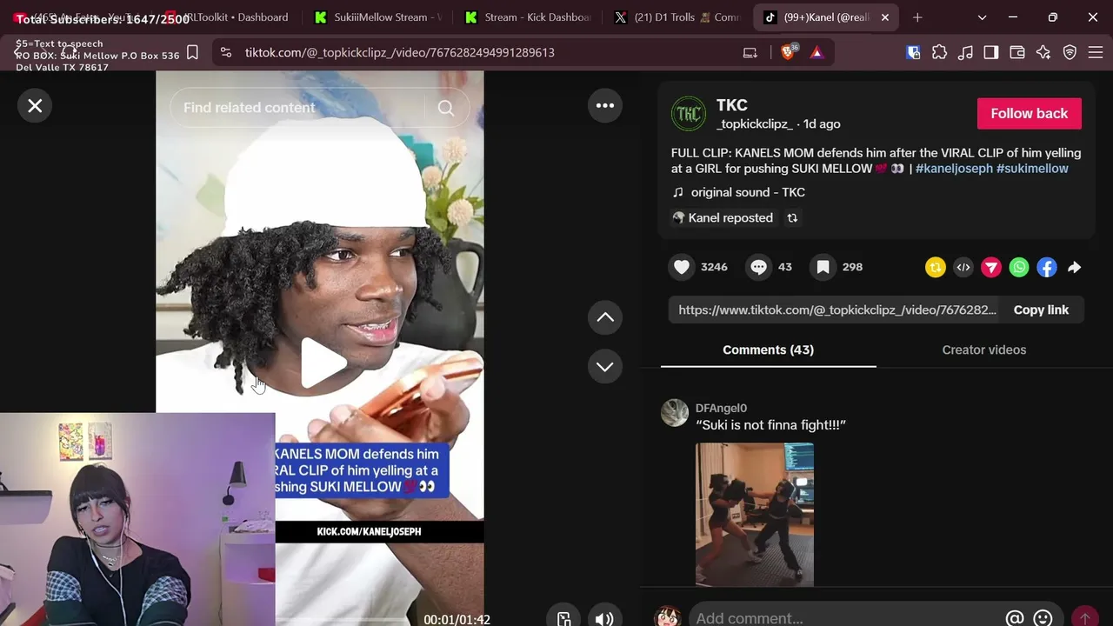This screenshot has height=626, width=1113.
Task: Bookmark the video to favorites
Action: (x=823, y=267)
